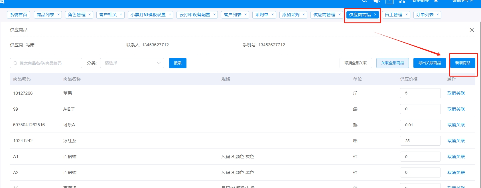481x188 pixels.
Task: Click the 取消全部关联 button
Action: tap(356, 63)
